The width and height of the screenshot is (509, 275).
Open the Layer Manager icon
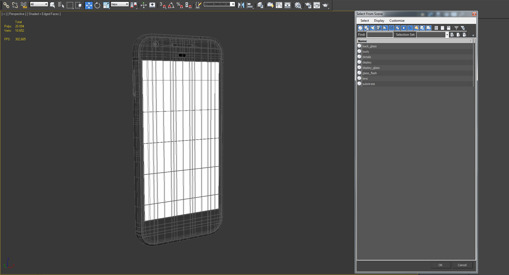coord(260,5)
